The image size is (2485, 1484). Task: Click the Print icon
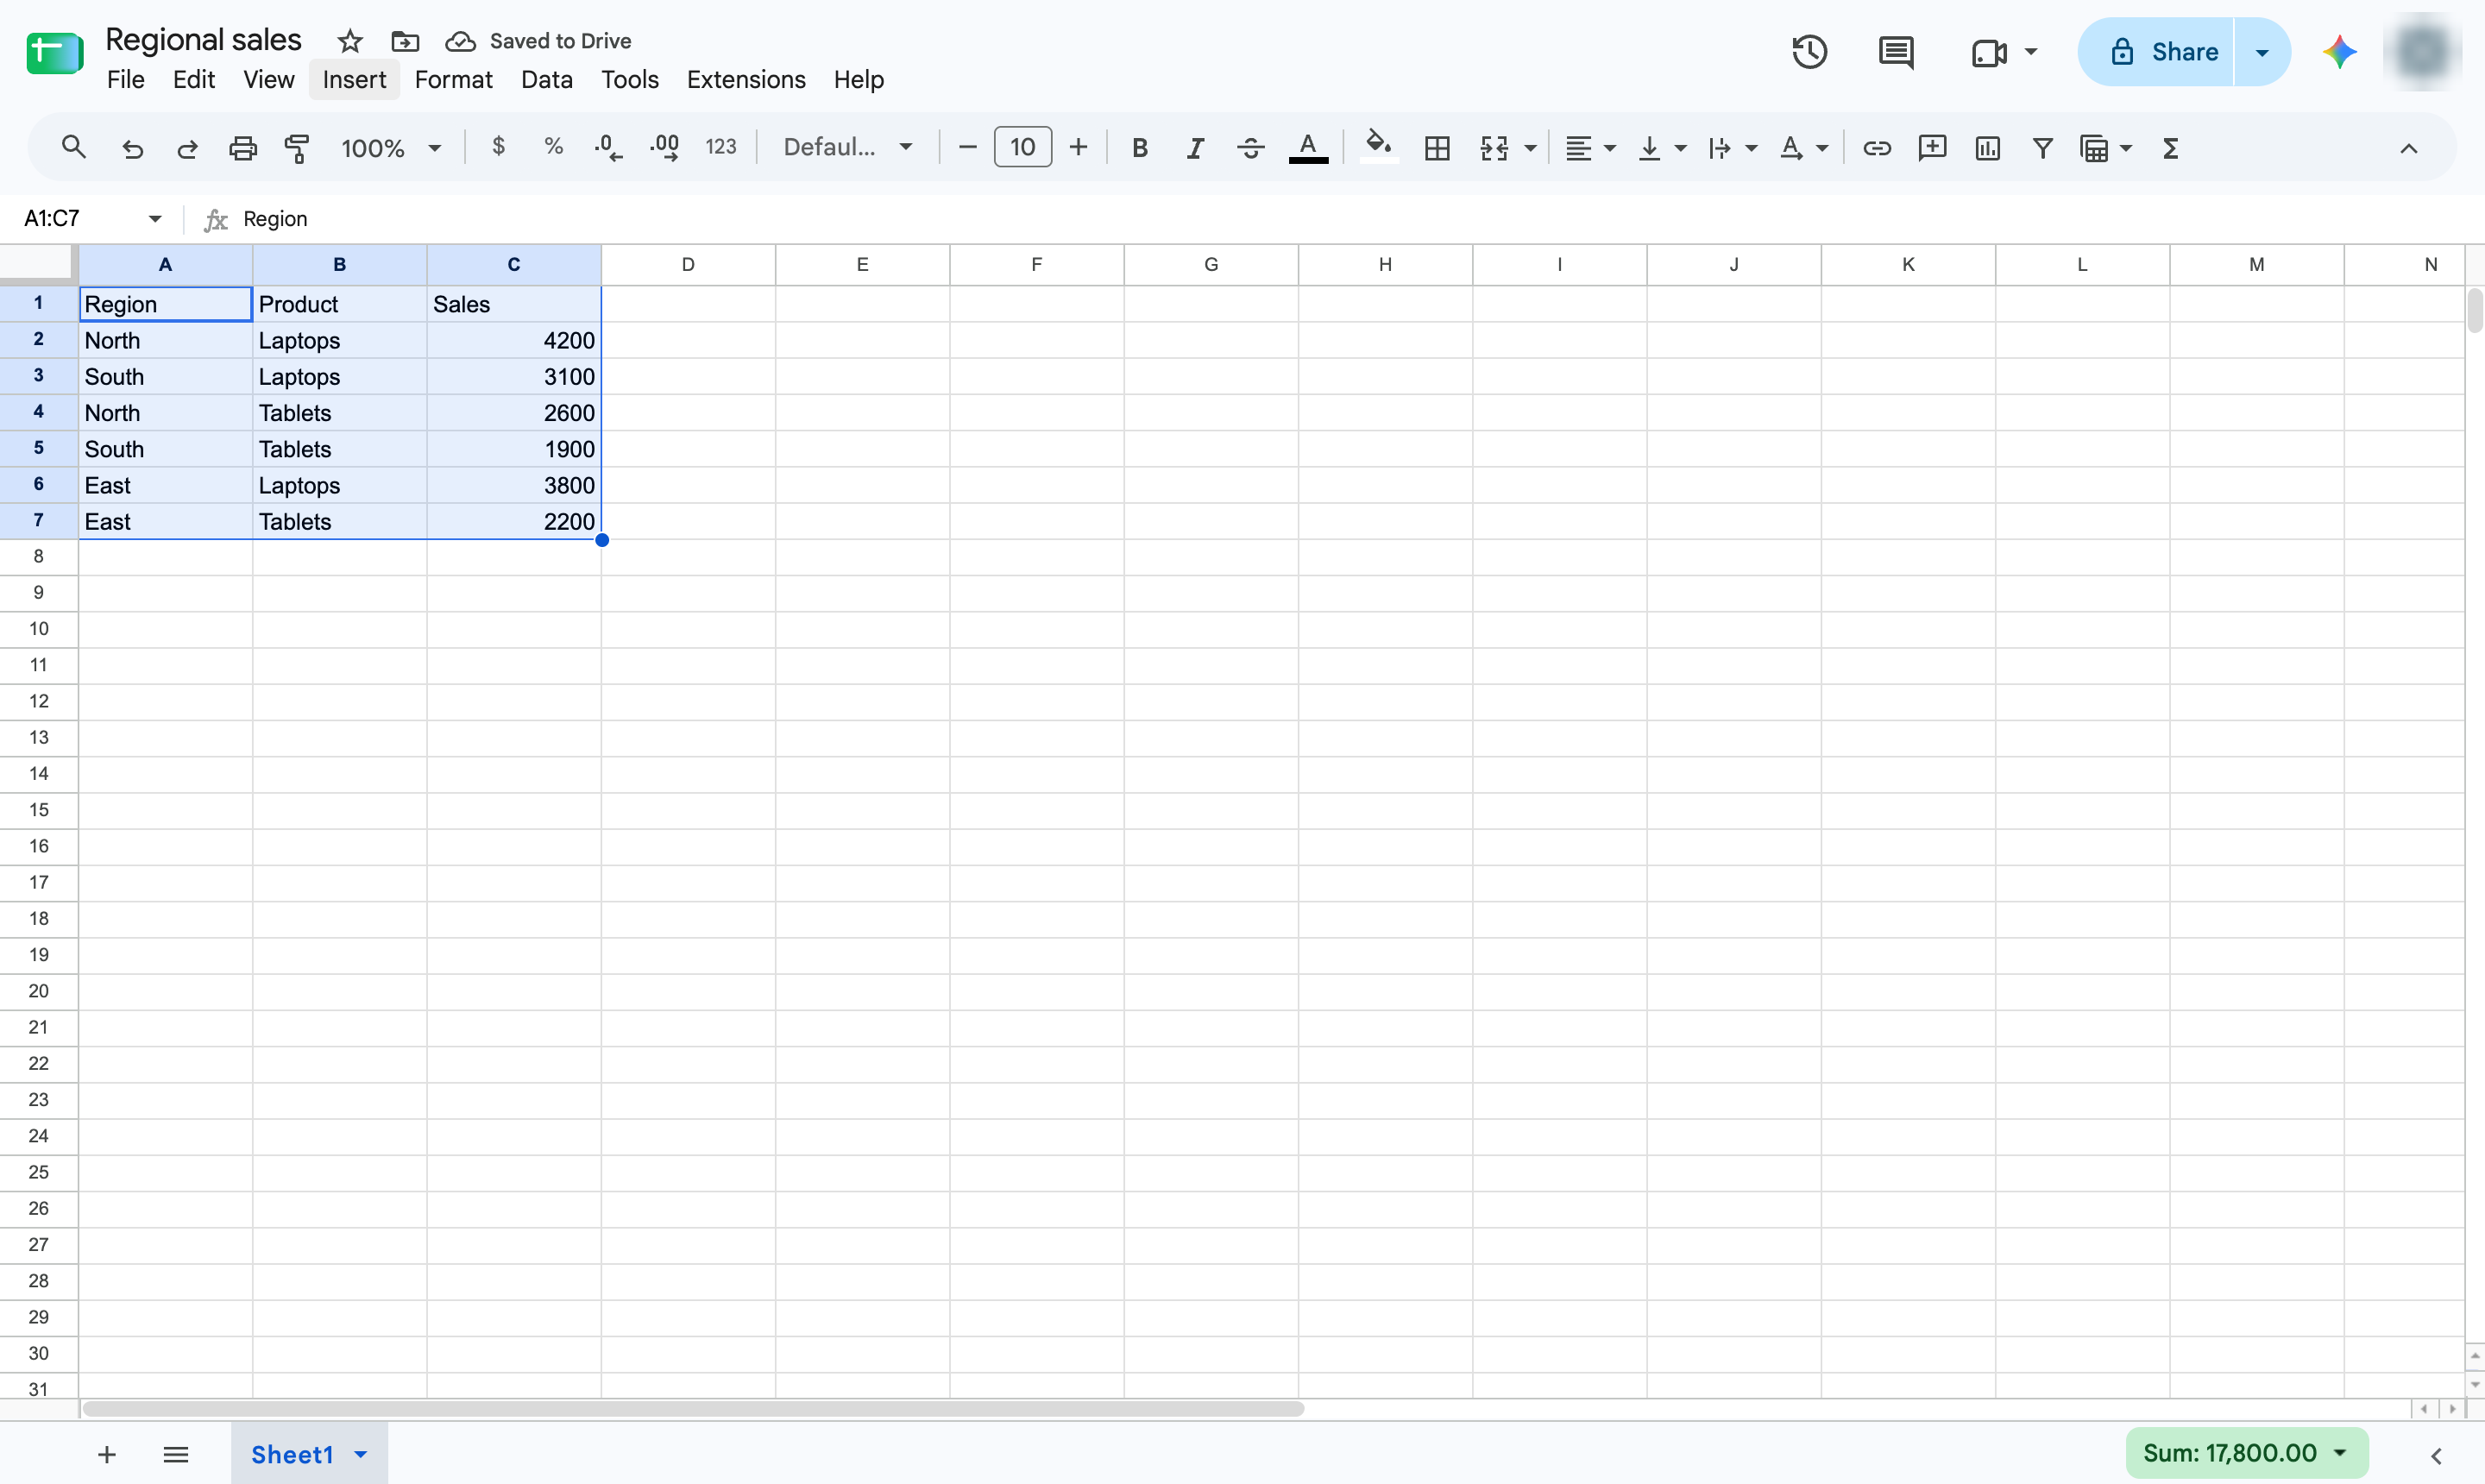pos(243,149)
